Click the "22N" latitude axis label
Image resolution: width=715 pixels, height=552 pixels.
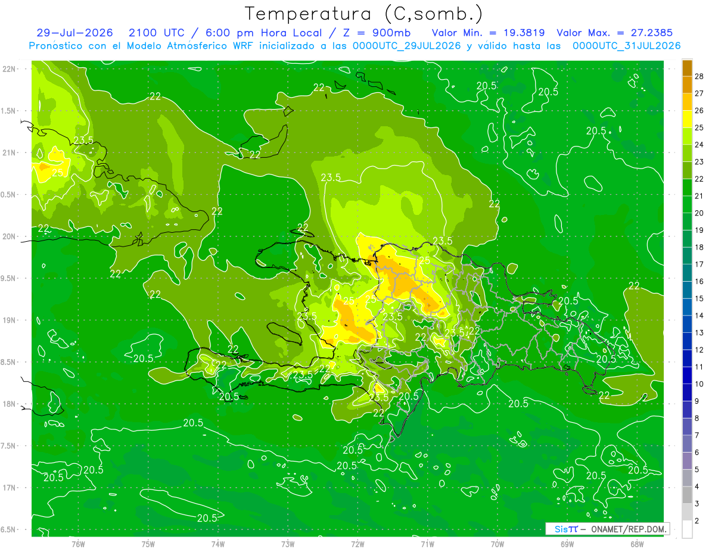point(10,69)
